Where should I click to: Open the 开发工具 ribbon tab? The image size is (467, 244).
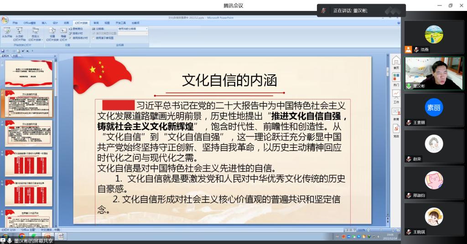pos(120,23)
